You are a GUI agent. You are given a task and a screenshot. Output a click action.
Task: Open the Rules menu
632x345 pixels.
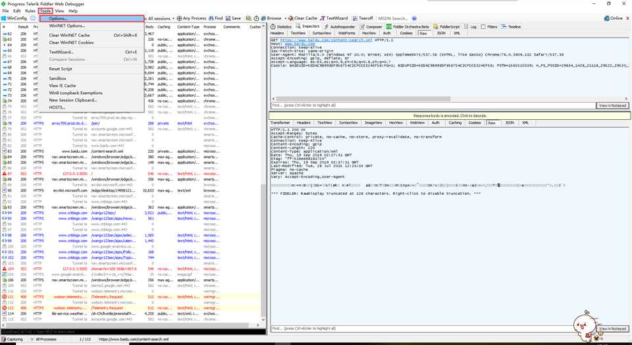(x=30, y=11)
